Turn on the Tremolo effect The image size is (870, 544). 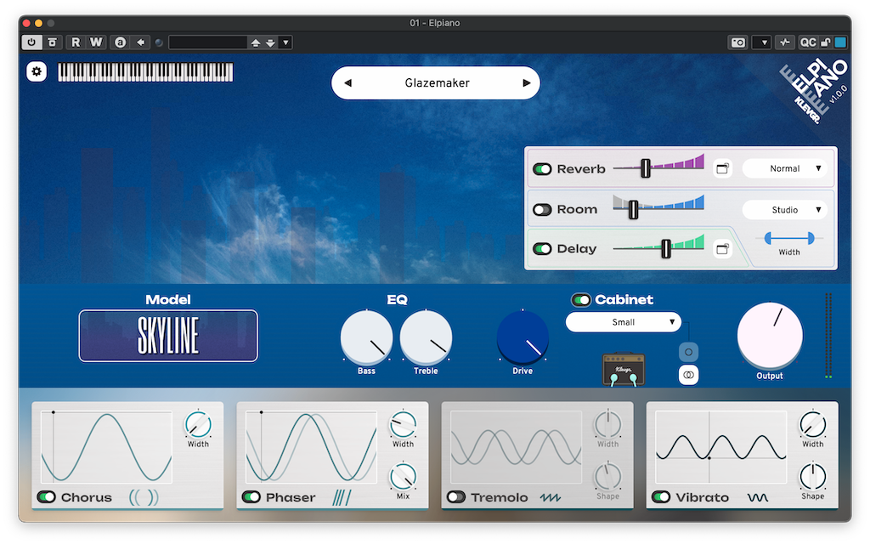coord(456,496)
